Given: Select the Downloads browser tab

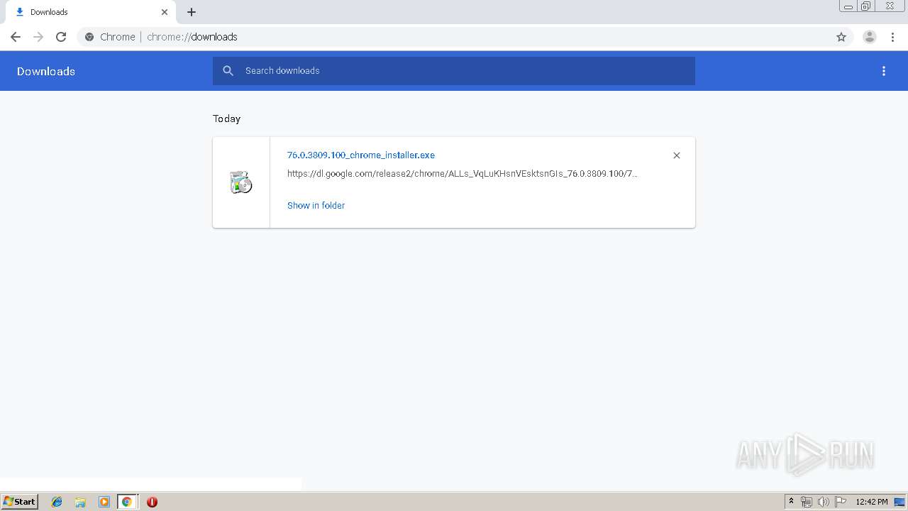Looking at the screenshot, I should (92, 12).
